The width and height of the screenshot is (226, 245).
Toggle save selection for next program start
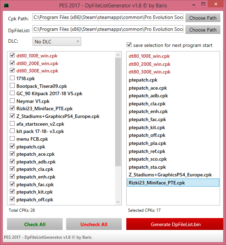click(x=129, y=45)
